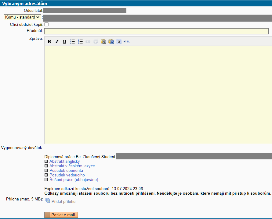This screenshot has height=219, width=272.
Task: Click inside the Zpráva message body
Action: click(158, 94)
